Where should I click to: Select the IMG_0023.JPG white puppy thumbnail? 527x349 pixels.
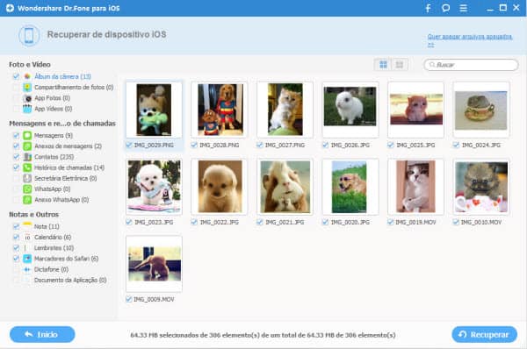pos(154,187)
